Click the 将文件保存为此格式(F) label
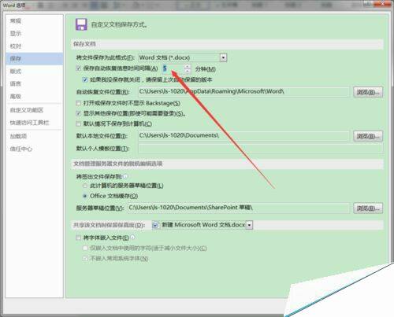This screenshot has width=394, height=317. [x=105, y=57]
